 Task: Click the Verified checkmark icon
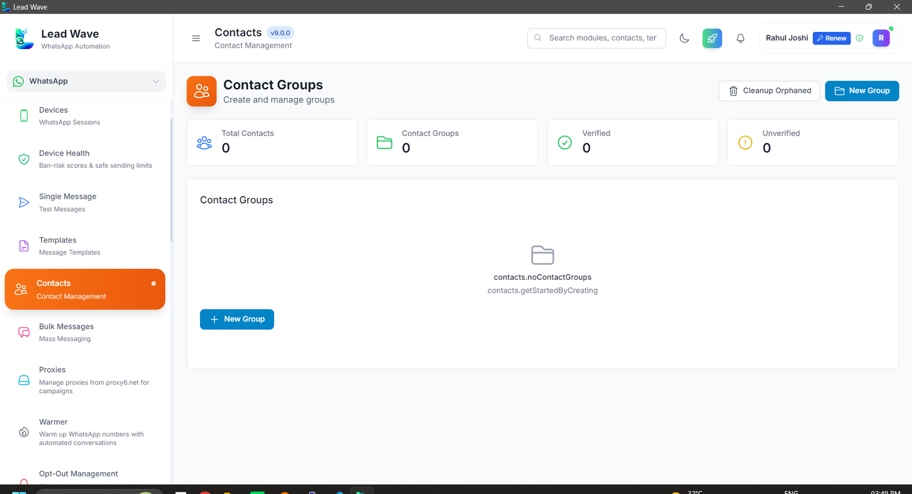click(565, 142)
